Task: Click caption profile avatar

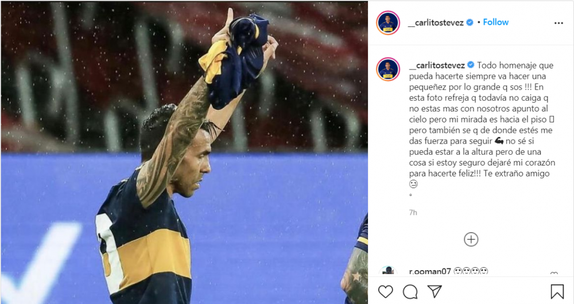Action: tap(388, 69)
